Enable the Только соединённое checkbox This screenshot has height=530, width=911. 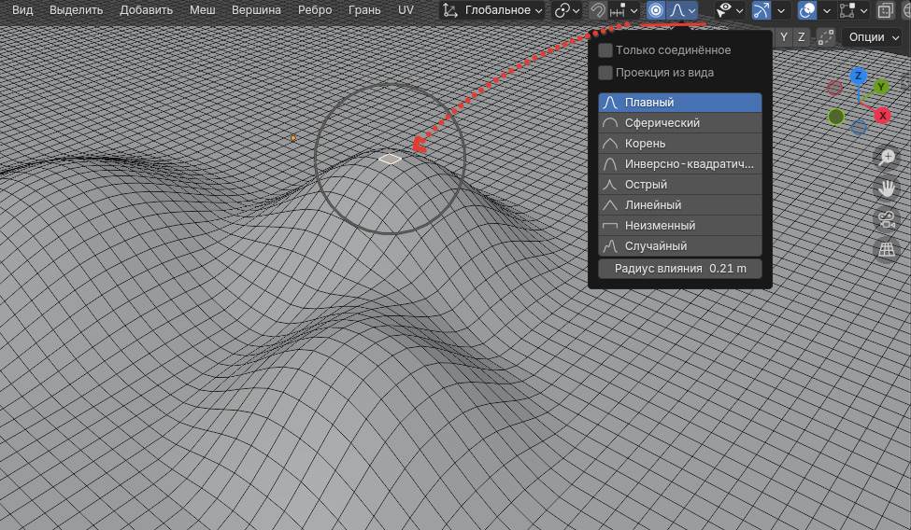(x=605, y=50)
